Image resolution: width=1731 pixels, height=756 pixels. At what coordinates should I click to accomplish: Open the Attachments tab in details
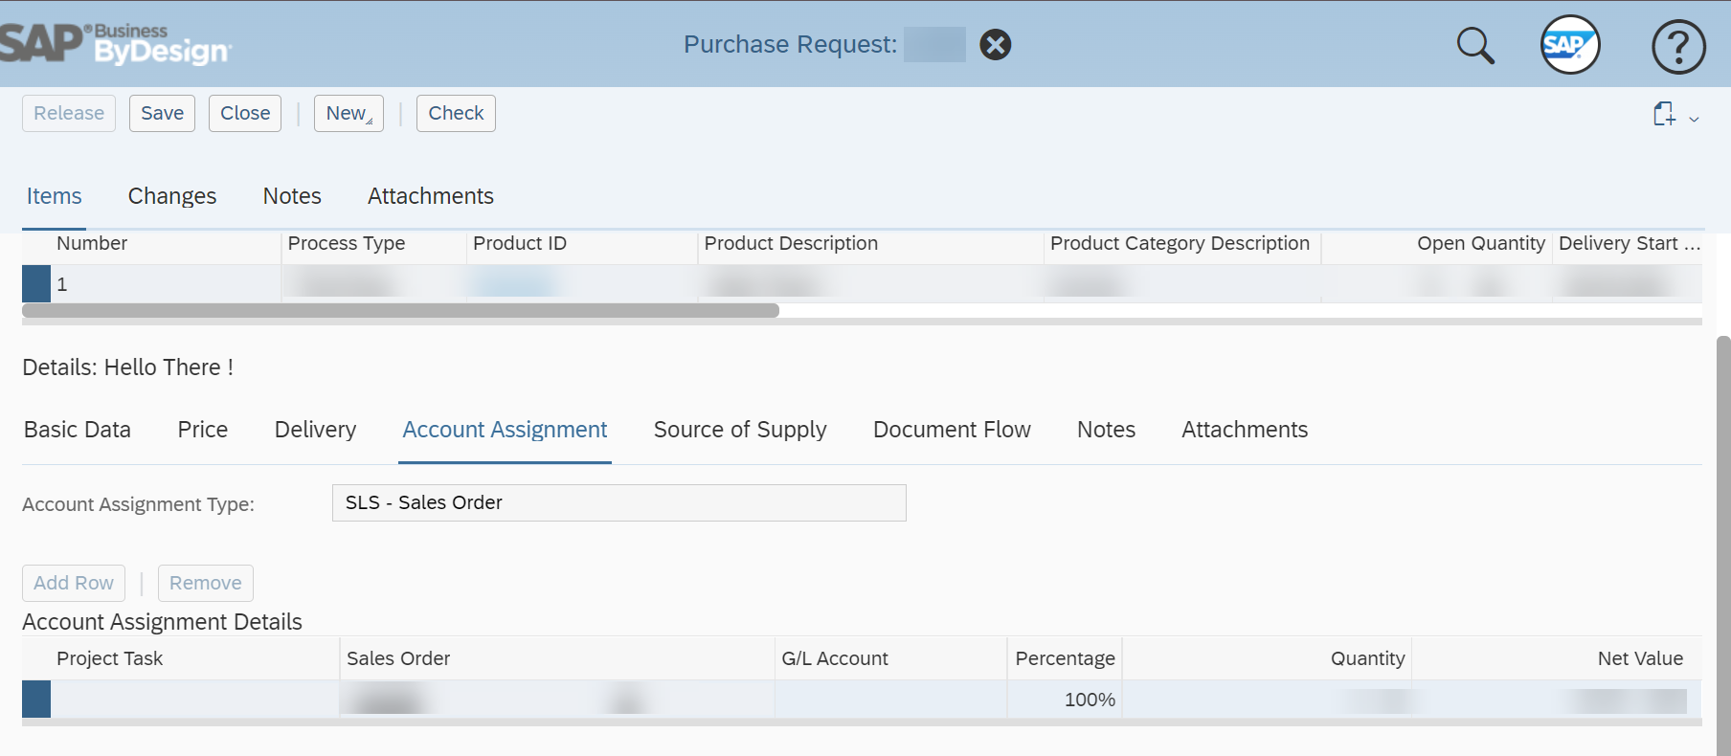pyautogui.click(x=1245, y=430)
